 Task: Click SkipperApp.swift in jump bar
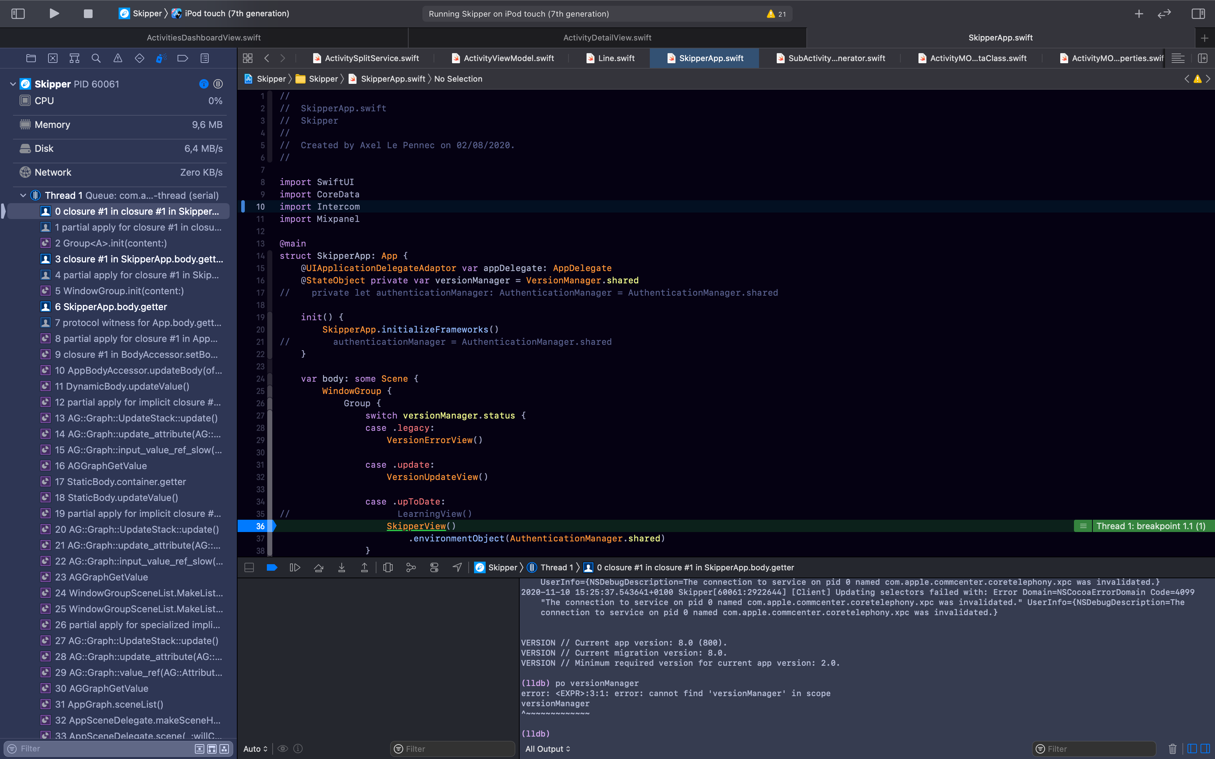pyautogui.click(x=387, y=79)
